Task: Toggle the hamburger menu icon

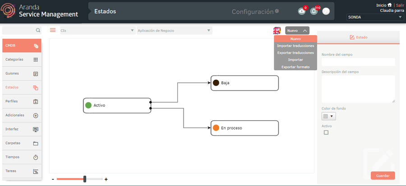Action: click(53, 30)
